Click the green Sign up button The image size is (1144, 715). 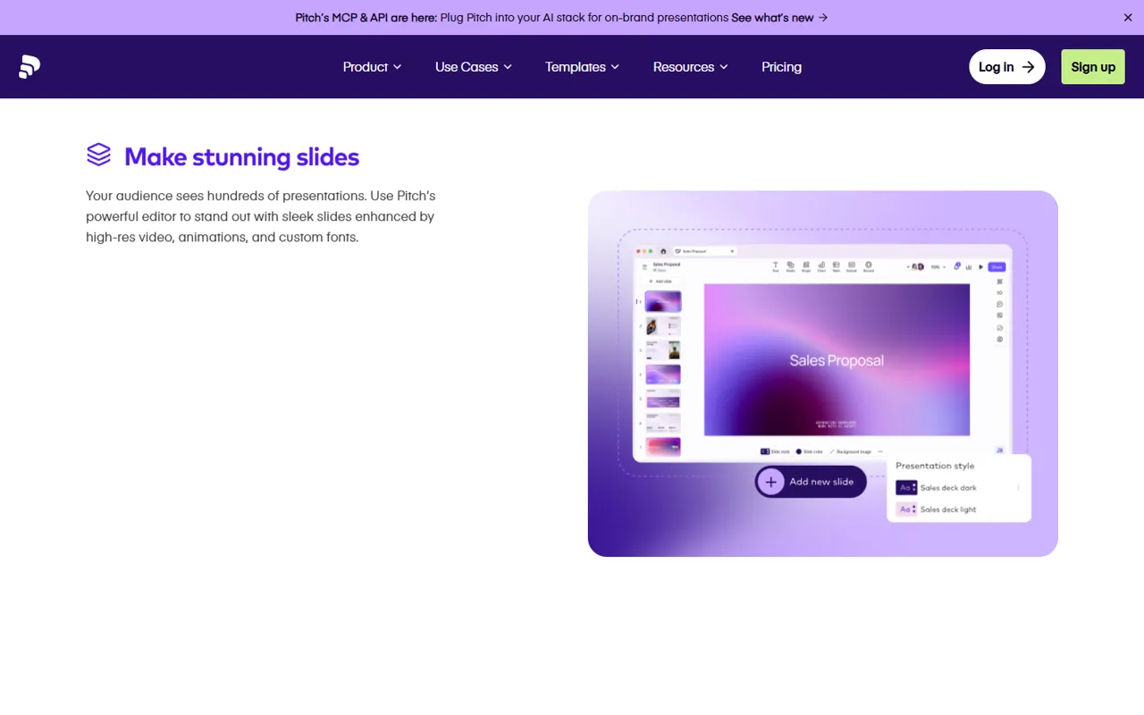click(1092, 67)
